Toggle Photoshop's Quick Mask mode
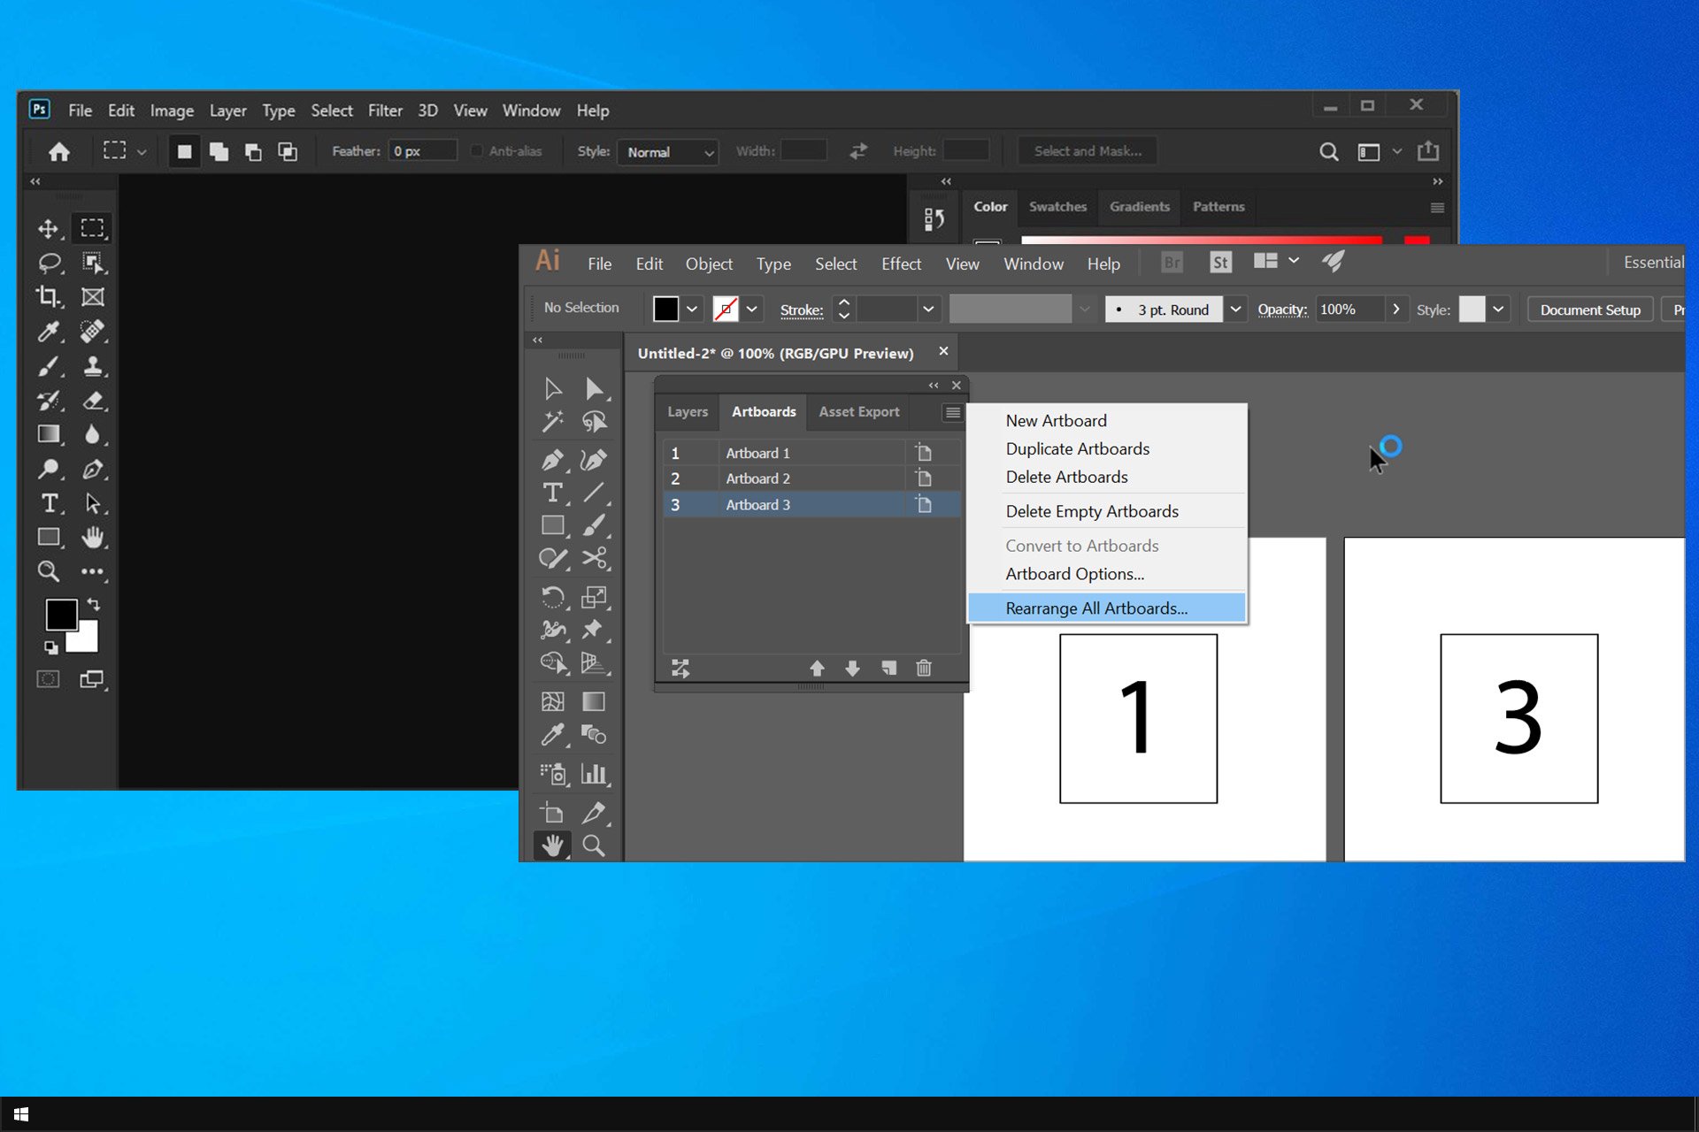Viewport: 1699px width, 1132px height. (x=48, y=679)
